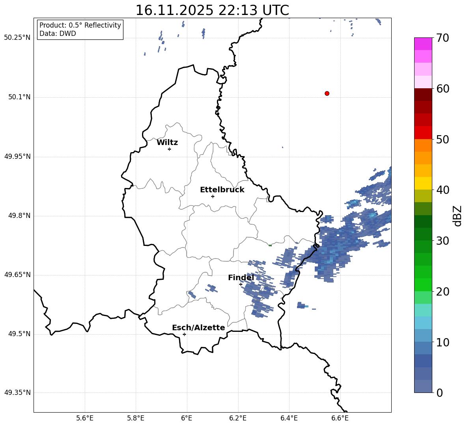
Task: Click the dBZ colorbar axis label
Action: coord(458,216)
